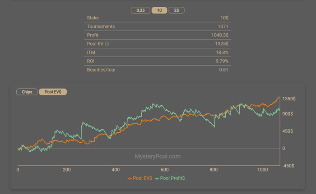Screen dimensions: 316x194
Task: Switch the chart to Chips view
Action: (27, 92)
